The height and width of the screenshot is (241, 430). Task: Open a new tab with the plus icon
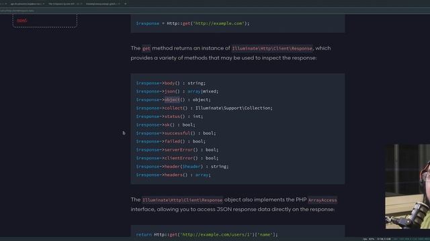point(126,4)
